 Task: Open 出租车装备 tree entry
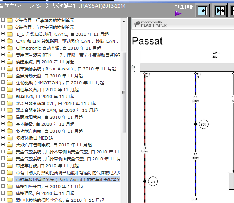tap(47, 90)
